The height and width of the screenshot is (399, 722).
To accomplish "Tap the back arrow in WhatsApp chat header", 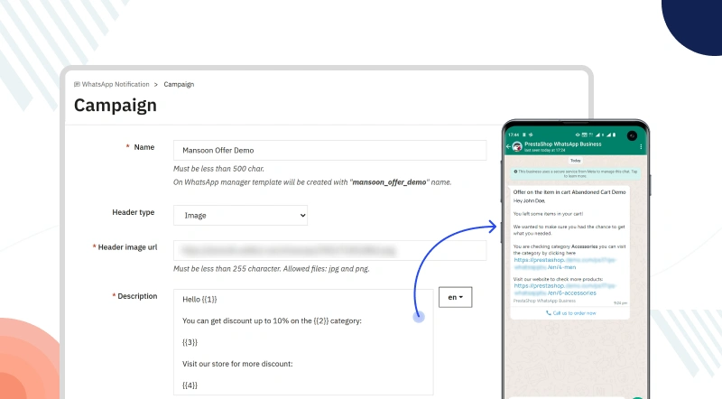I will point(508,145).
